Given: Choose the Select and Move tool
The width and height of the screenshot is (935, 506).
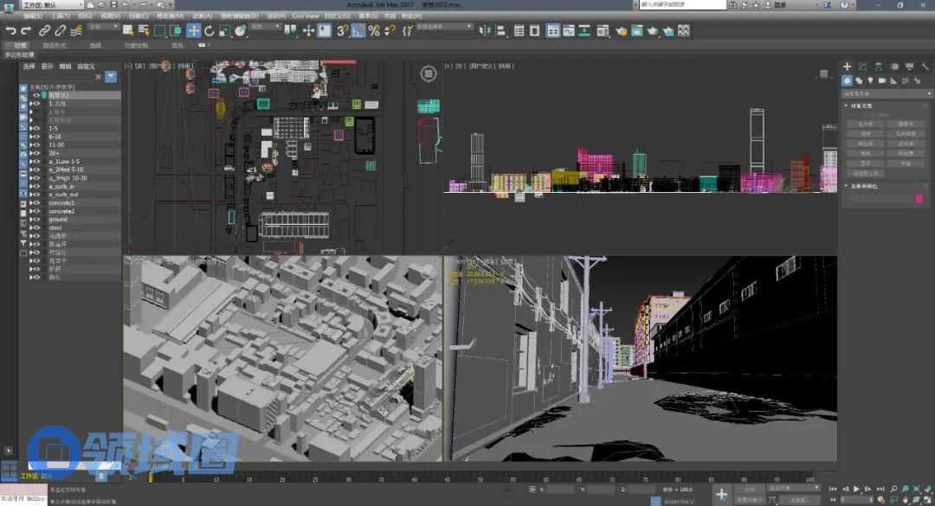Looking at the screenshot, I should (194, 31).
